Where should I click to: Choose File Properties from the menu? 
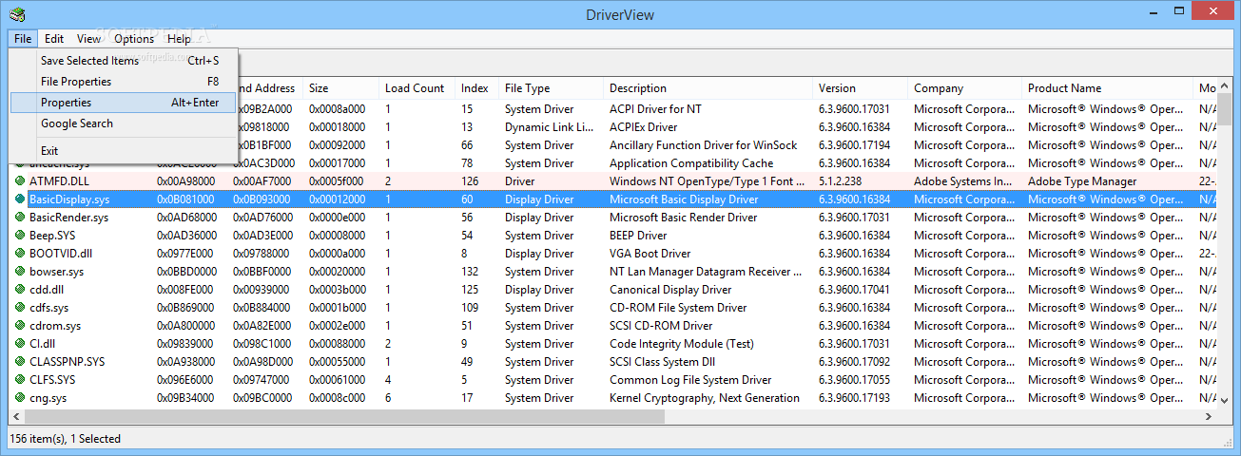coord(123,82)
